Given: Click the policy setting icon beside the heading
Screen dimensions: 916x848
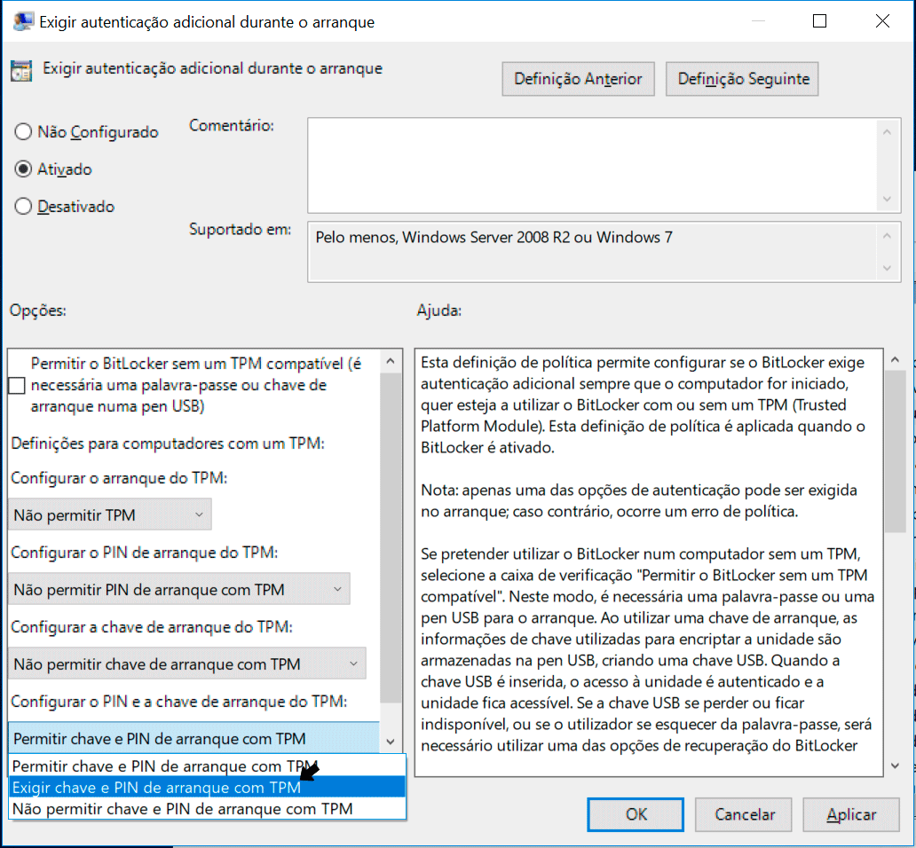Looking at the screenshot, I should 21,71.
